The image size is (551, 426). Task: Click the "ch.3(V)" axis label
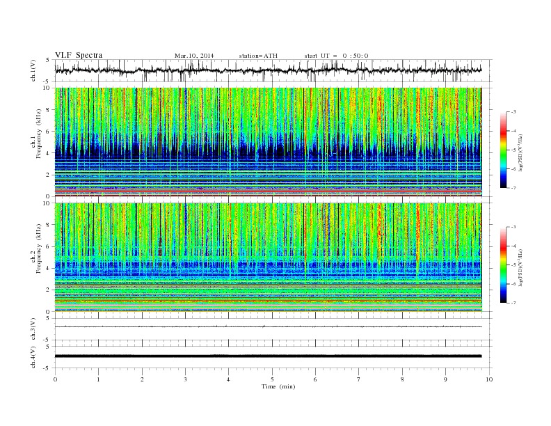click(x=33, y=329)
